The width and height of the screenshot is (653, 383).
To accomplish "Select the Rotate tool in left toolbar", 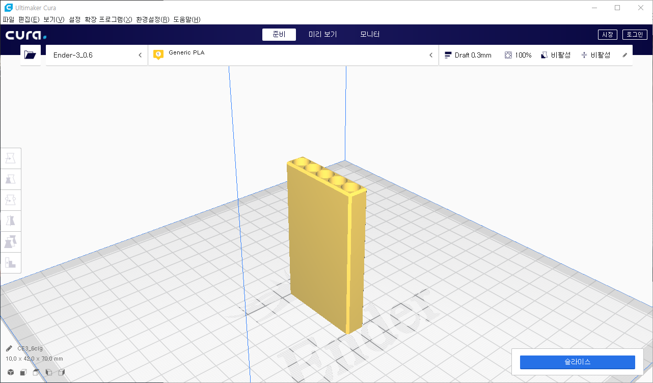I will tap(10, 200).
